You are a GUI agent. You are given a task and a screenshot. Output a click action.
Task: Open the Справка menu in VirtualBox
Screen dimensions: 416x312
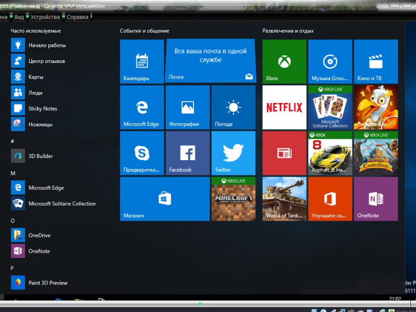pos(77,17)
